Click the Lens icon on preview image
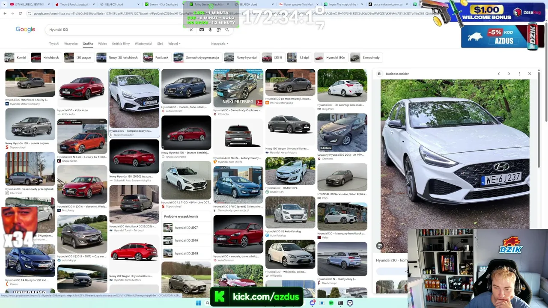Viewport: 548px width, 308px height. [x=380, y=246]
